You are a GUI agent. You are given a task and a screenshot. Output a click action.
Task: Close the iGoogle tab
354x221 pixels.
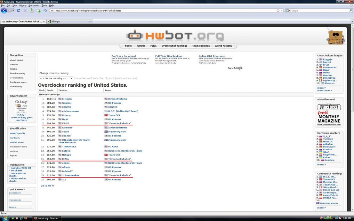[x=90, y=21]
